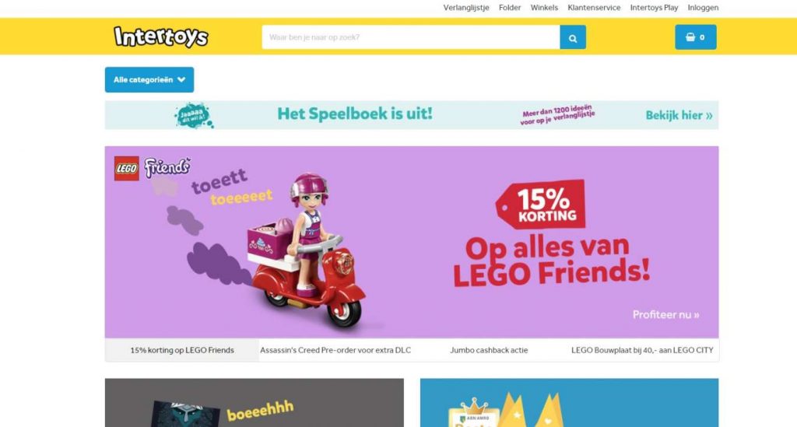This screenshot has height=427, width=797.
Task: Show the LEGO Bouwplaat bij LEGO CITY slide
Action: tap(642, 350)
